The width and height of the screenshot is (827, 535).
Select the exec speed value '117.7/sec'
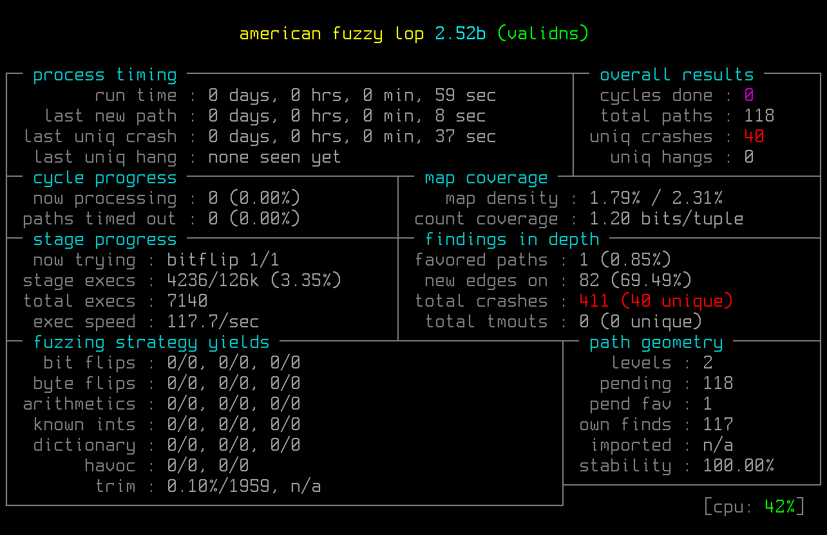click(213, 322)
